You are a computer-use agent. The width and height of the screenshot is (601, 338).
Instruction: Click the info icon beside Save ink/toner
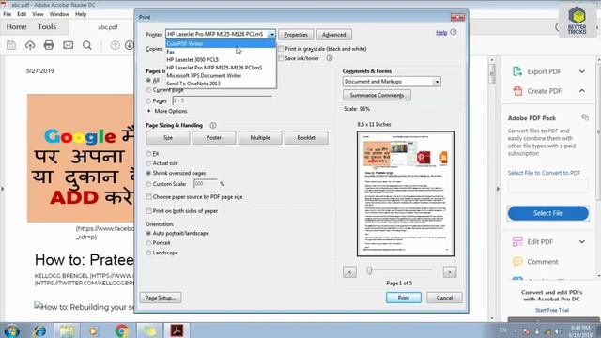pyautogui.click(x=330, y=58)
